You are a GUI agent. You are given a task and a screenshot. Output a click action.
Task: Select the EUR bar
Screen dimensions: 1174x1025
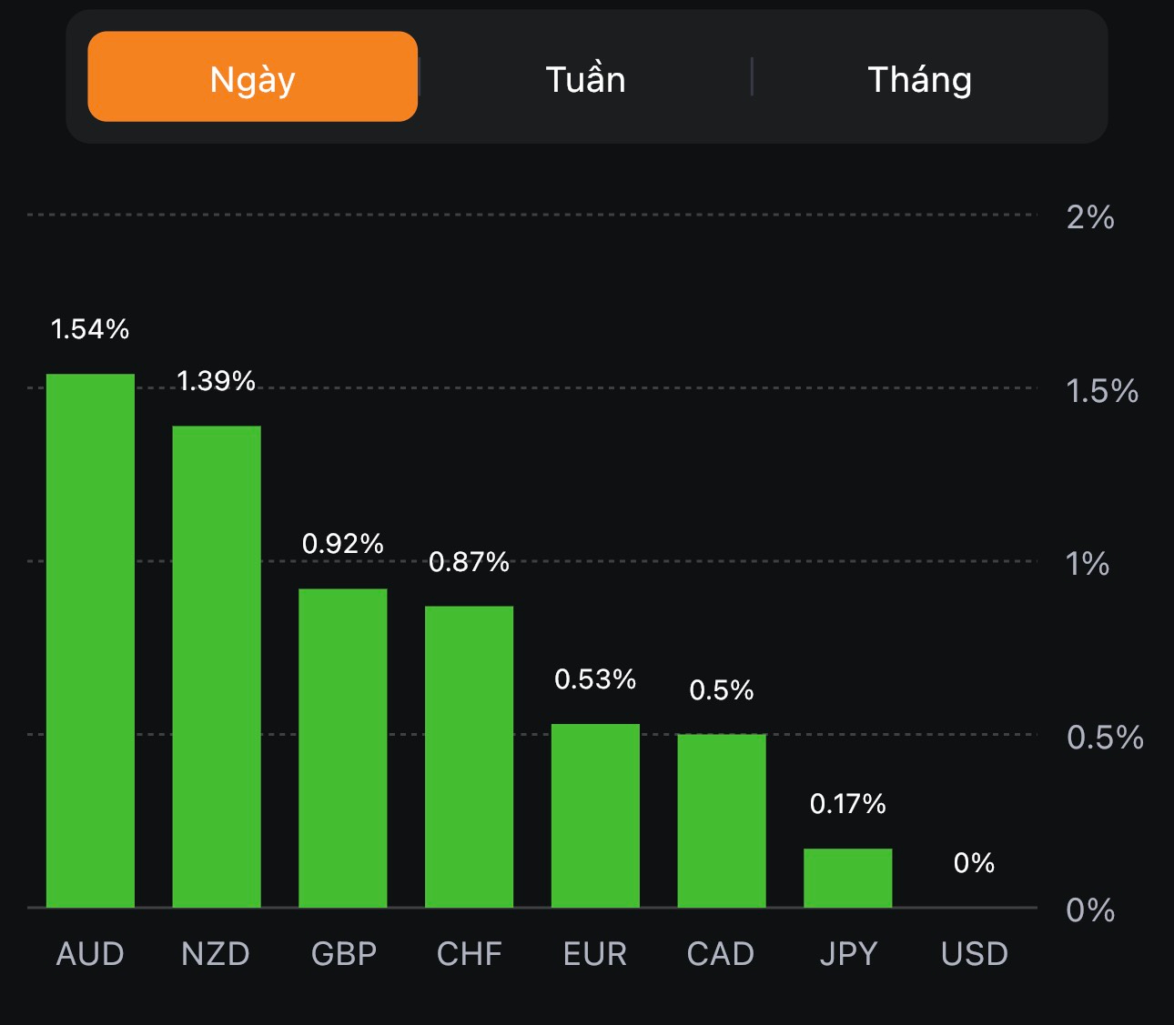tap(595, 815)
